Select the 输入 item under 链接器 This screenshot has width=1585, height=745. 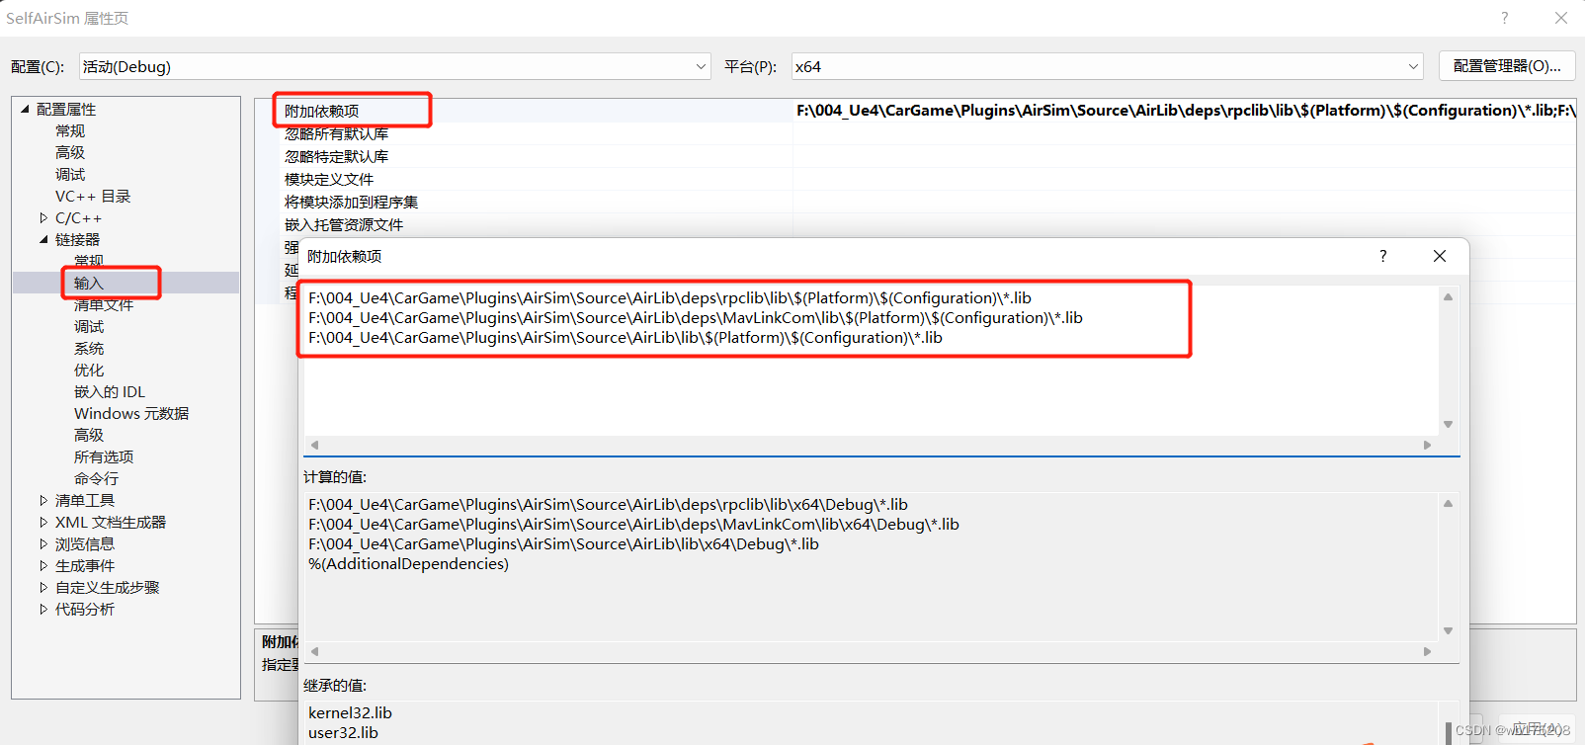[88, 283]
